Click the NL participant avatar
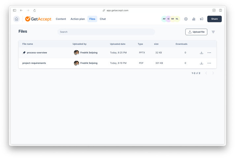Viewport: 235px width, 158px height. [x=177, y=19]
